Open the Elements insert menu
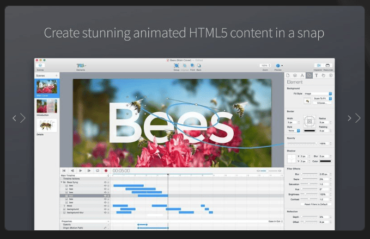 [x=81, y=65]
